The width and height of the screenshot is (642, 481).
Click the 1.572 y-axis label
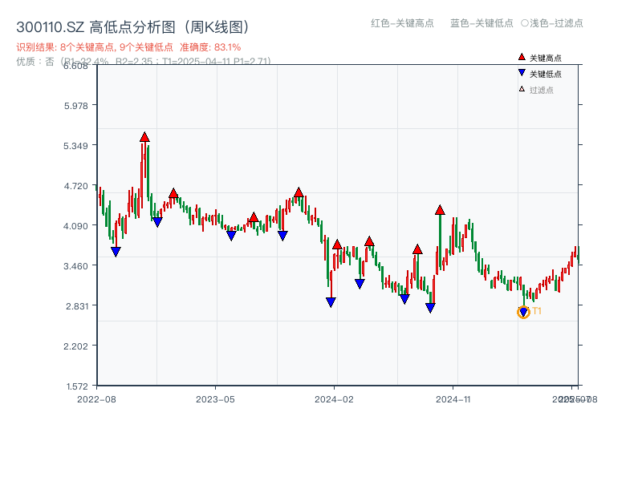coord(77,386)
